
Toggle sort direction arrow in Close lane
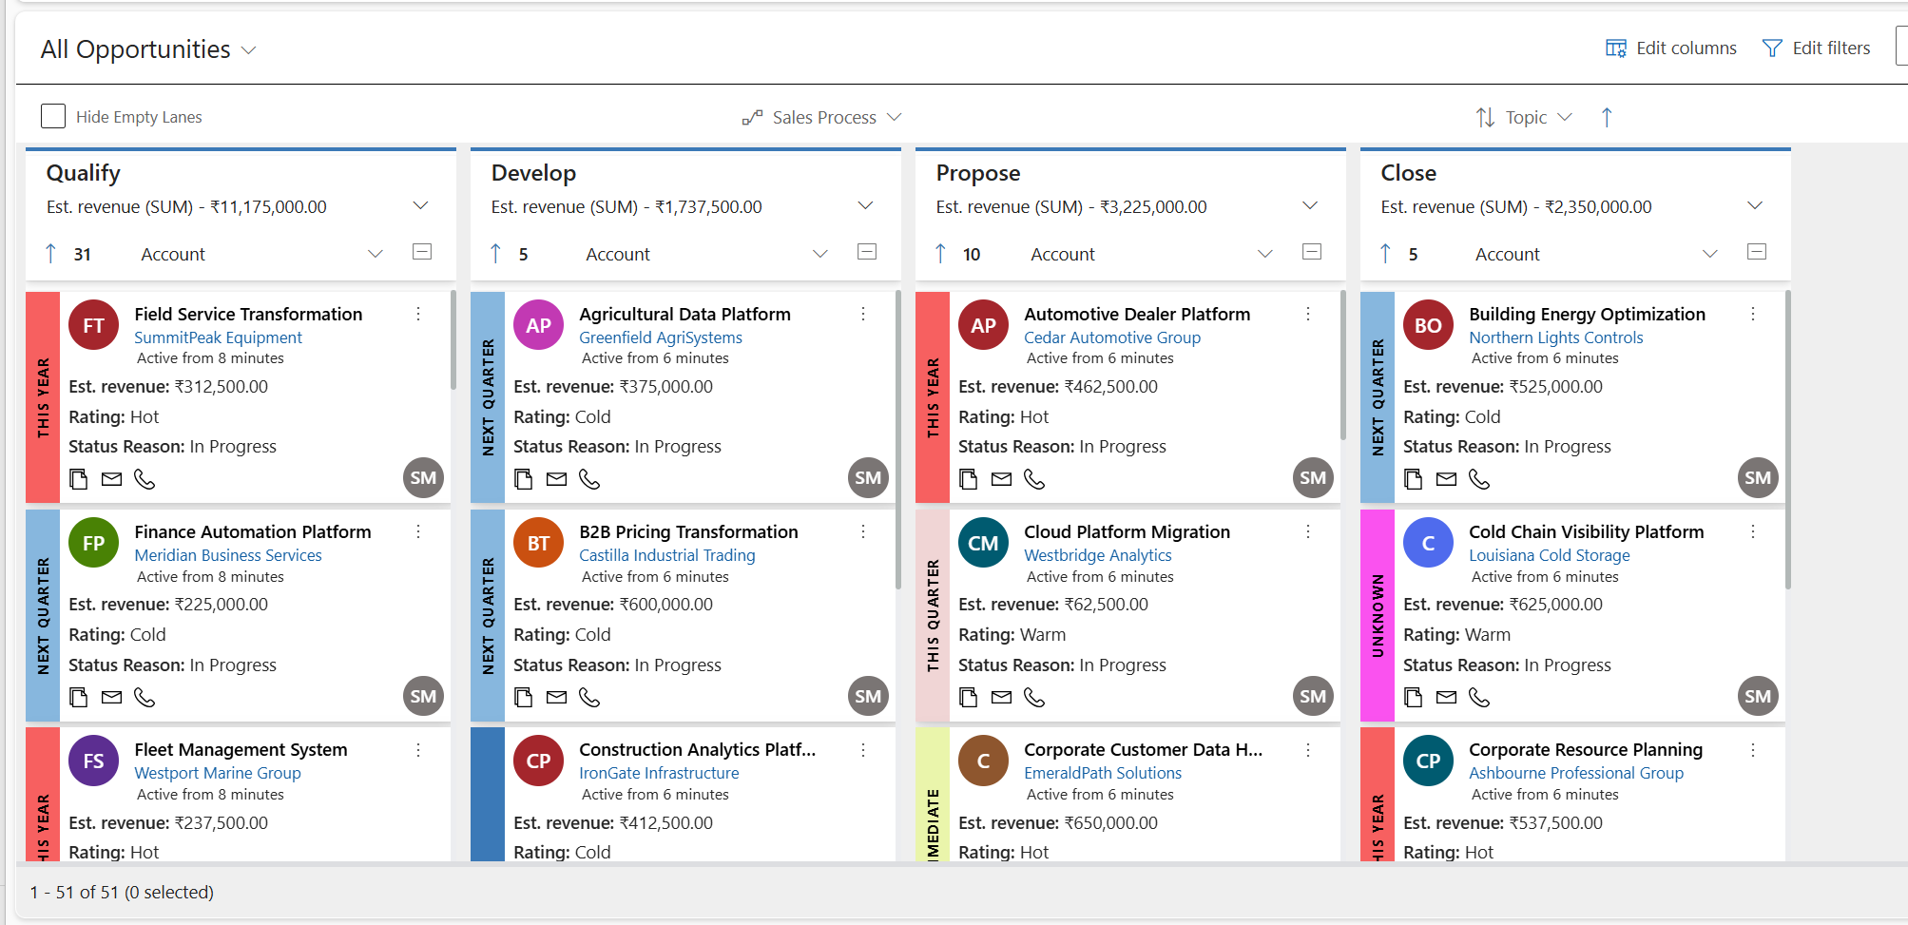coord(1386,254)
